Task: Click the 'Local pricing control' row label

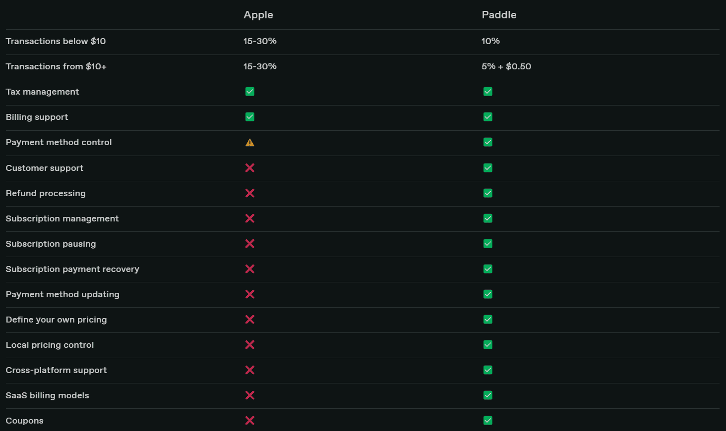Action: [50, 345]
